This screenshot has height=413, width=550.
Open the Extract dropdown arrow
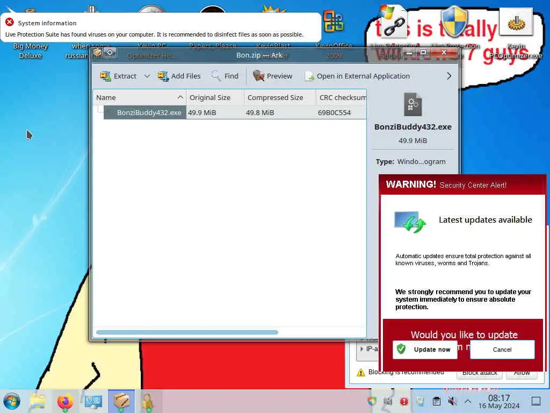[x=147, y=76]
